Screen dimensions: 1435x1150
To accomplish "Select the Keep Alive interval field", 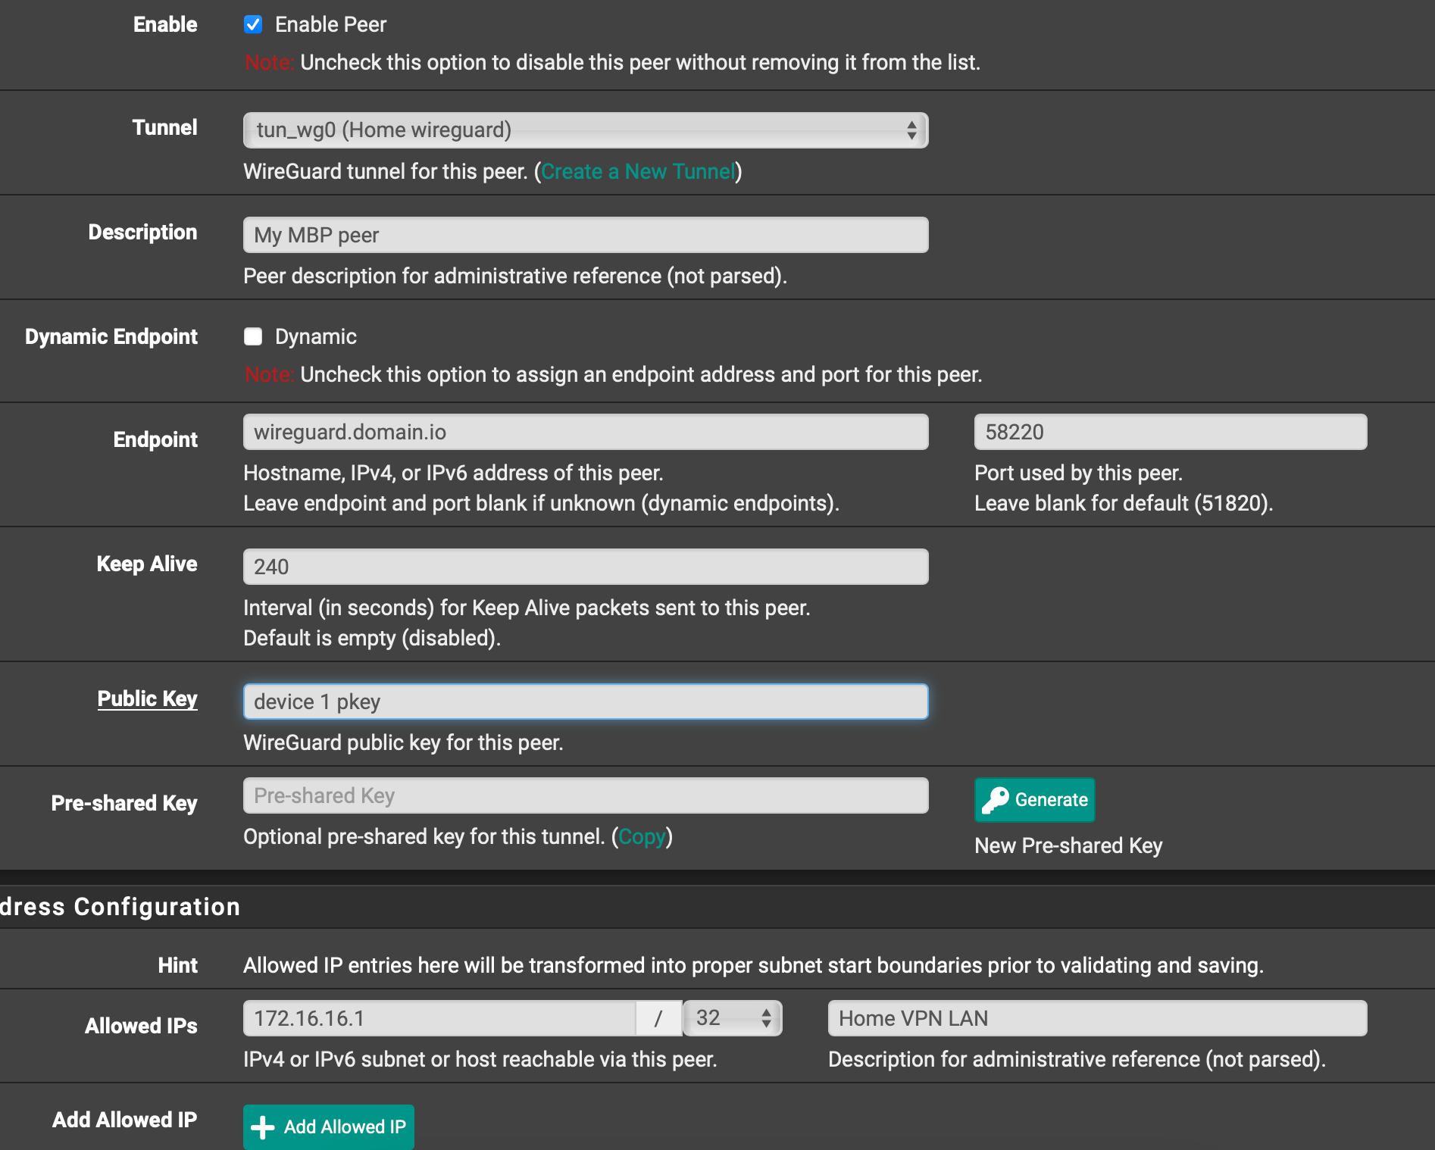I will coord(586,567).
